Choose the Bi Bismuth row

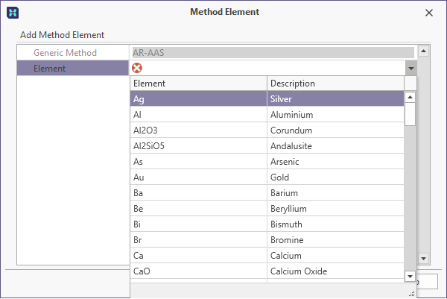click(x=267, y=224)
